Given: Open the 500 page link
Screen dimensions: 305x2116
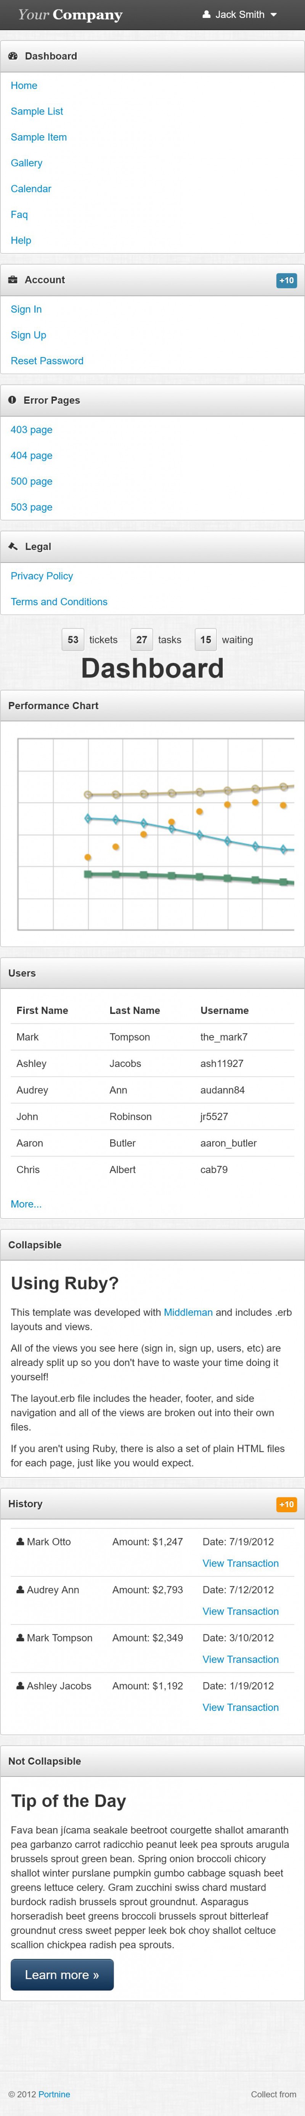Looking at the screenshot, I should coord(31,481).
